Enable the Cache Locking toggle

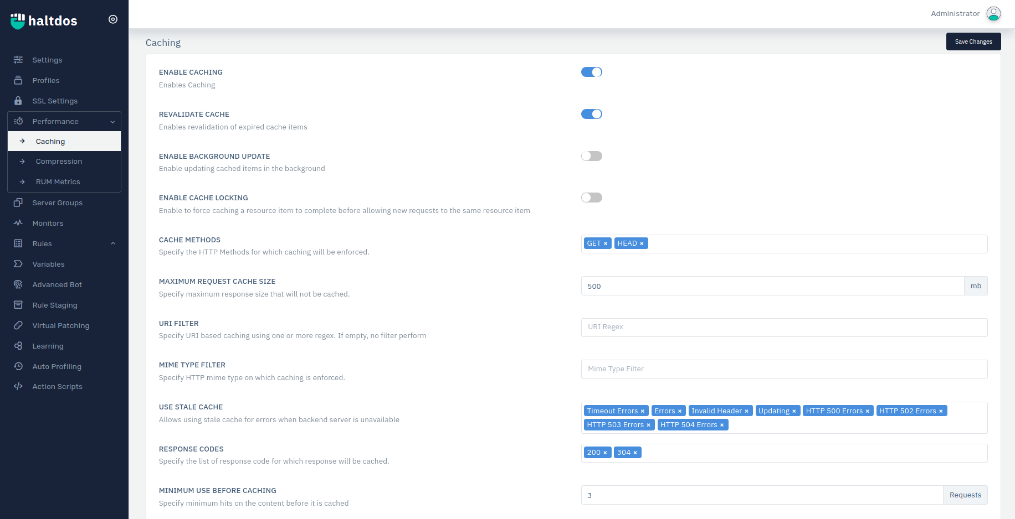click(x=591, y=198)
